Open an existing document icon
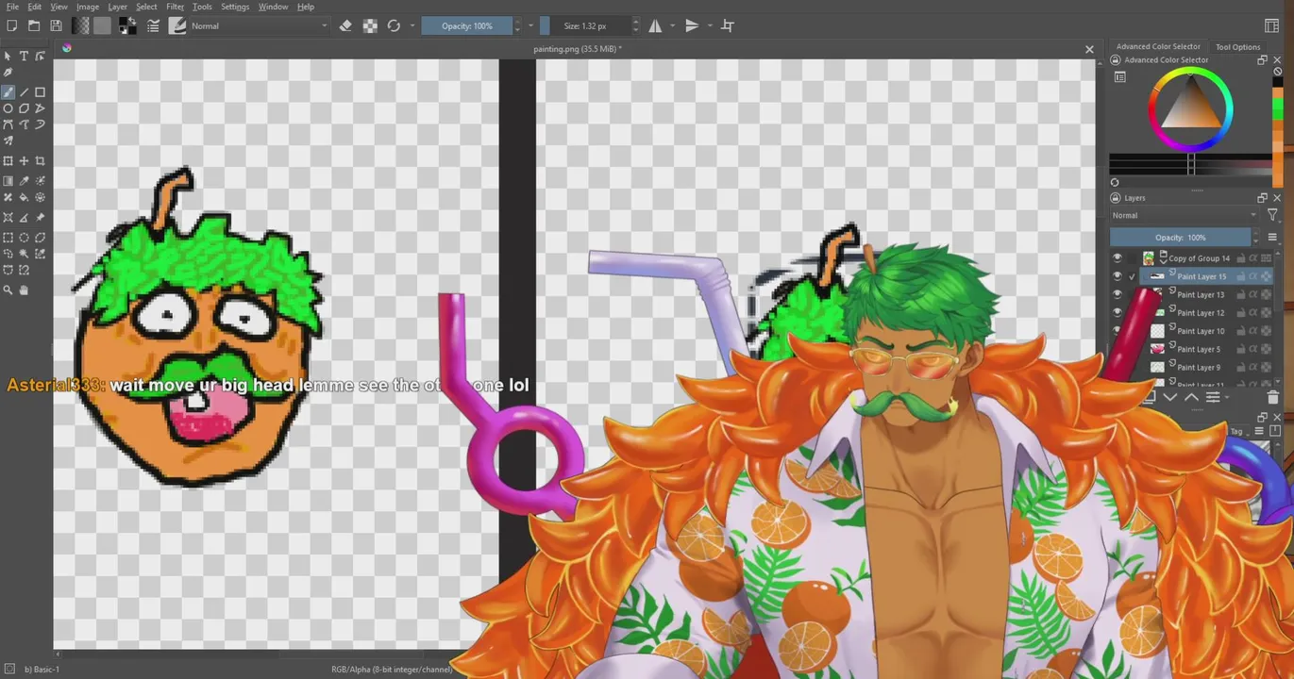This screenshot has height=679, width=1294. point(34,26)
